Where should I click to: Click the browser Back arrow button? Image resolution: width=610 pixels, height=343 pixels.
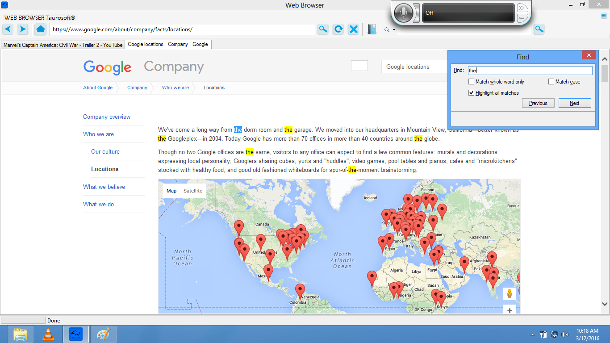[8, 29]
